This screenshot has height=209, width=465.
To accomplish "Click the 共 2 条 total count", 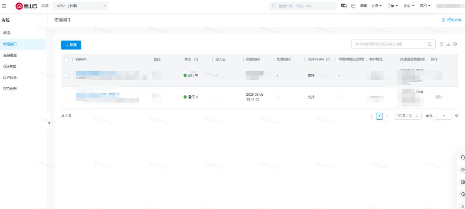I will (66, 116).
